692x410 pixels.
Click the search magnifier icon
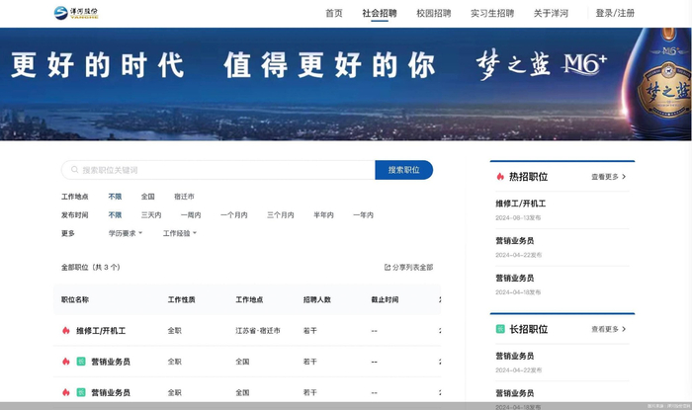point(74,170)
